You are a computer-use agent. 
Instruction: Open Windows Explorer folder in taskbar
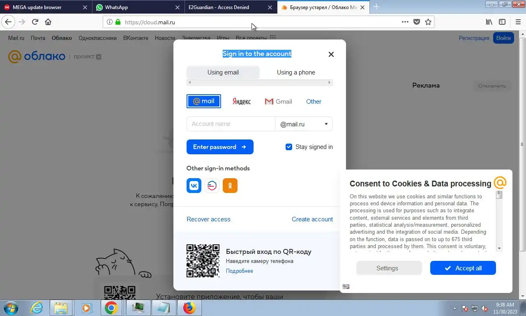click(61, 308)
